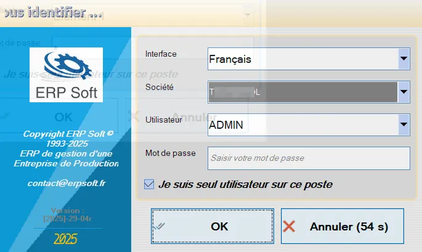Click the 'Interface' field label
This screenshot has height=252, width=422.
[161, 54]
